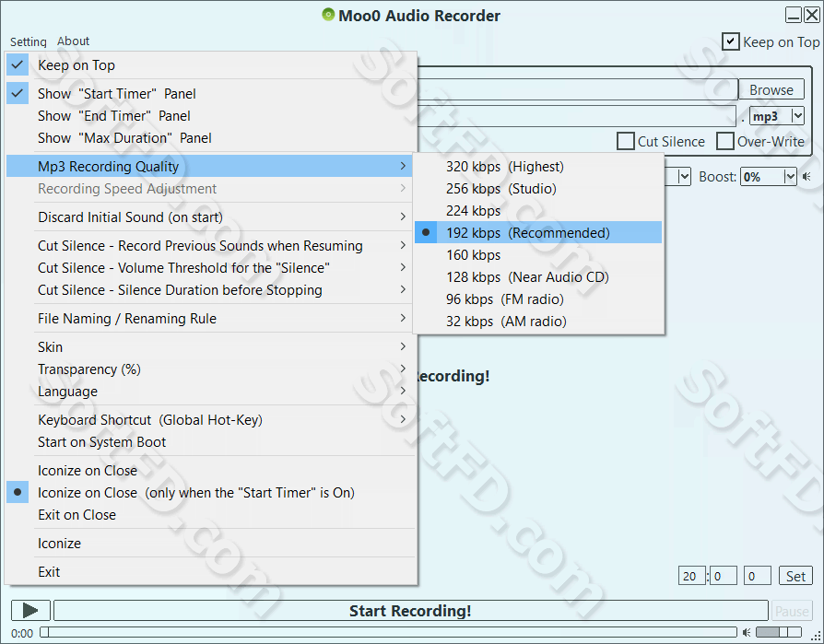Select 128 kbps (Near Audio CD)
This screenshot has height=644, width=824.
538,276
